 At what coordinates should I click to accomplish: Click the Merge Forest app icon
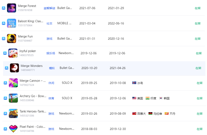[x=12, y=8]
